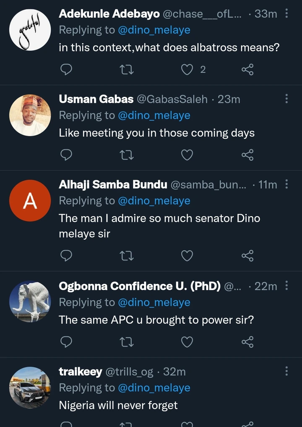The height and width of the screenshot is (427, 302).
Task: Share Adekunle Adebayo's tweet
Action: coord(247,69)
